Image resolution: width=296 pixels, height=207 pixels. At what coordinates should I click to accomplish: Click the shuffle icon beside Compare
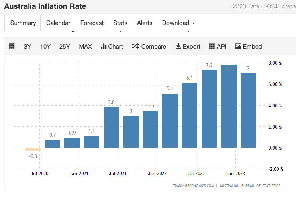[x=135, y=46]
